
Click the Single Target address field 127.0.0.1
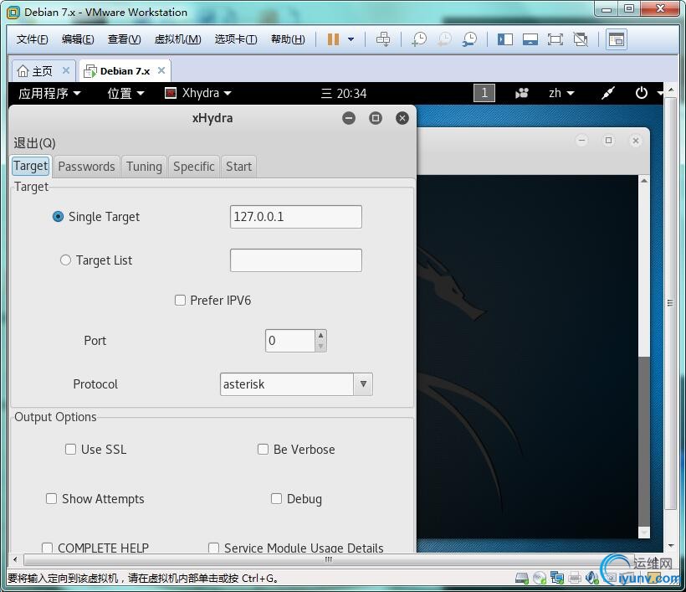click(x=296, y=217)
